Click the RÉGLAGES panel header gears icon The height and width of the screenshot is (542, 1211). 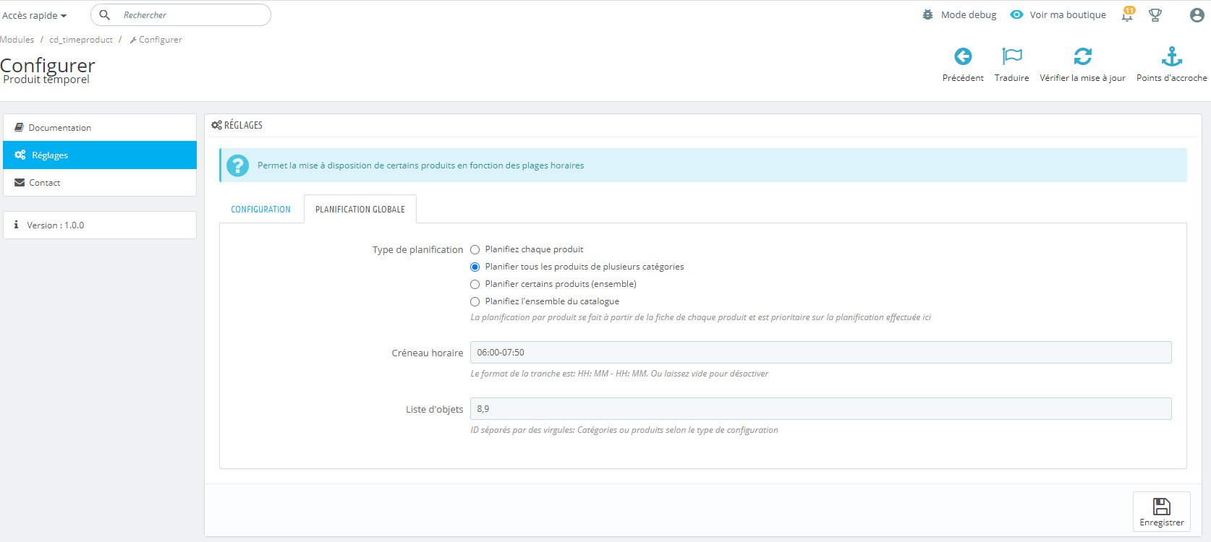[x=216, y=125]
